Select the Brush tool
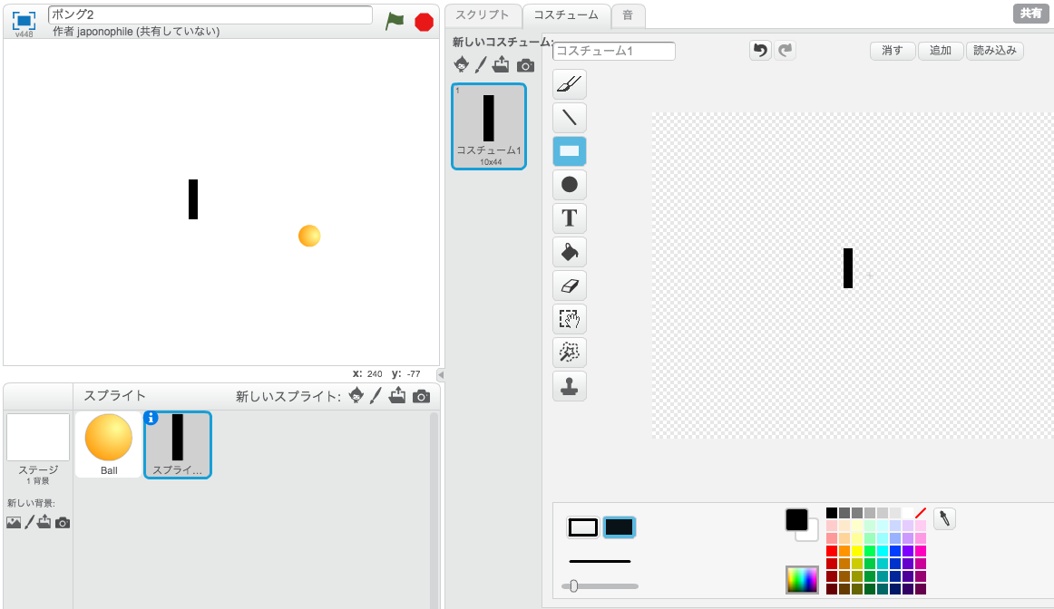 569,83
